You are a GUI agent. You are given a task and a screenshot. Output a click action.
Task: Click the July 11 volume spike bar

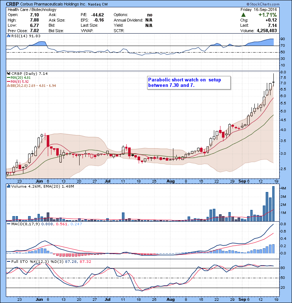123,217
